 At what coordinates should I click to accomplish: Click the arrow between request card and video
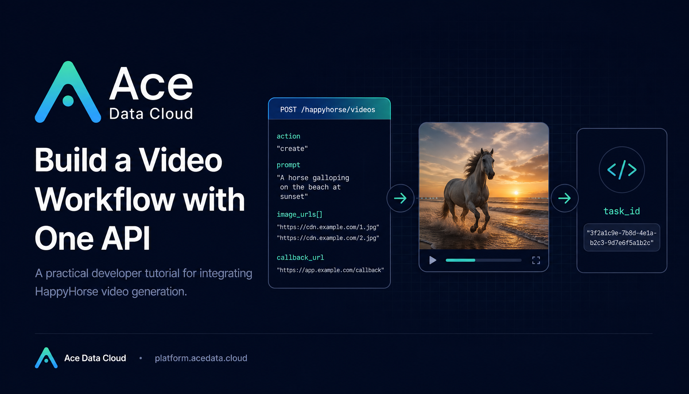[400, 198]
